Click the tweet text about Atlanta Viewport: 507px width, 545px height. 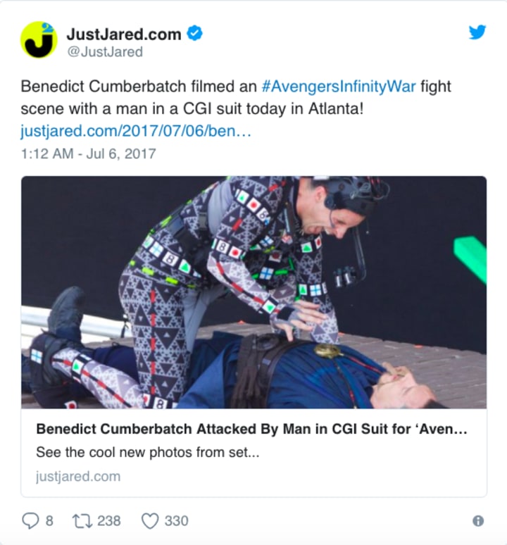236,97
